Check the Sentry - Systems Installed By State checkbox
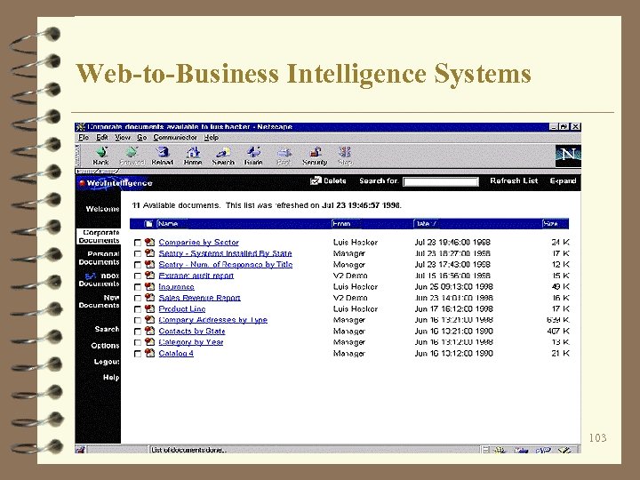 tap(138, 254)
